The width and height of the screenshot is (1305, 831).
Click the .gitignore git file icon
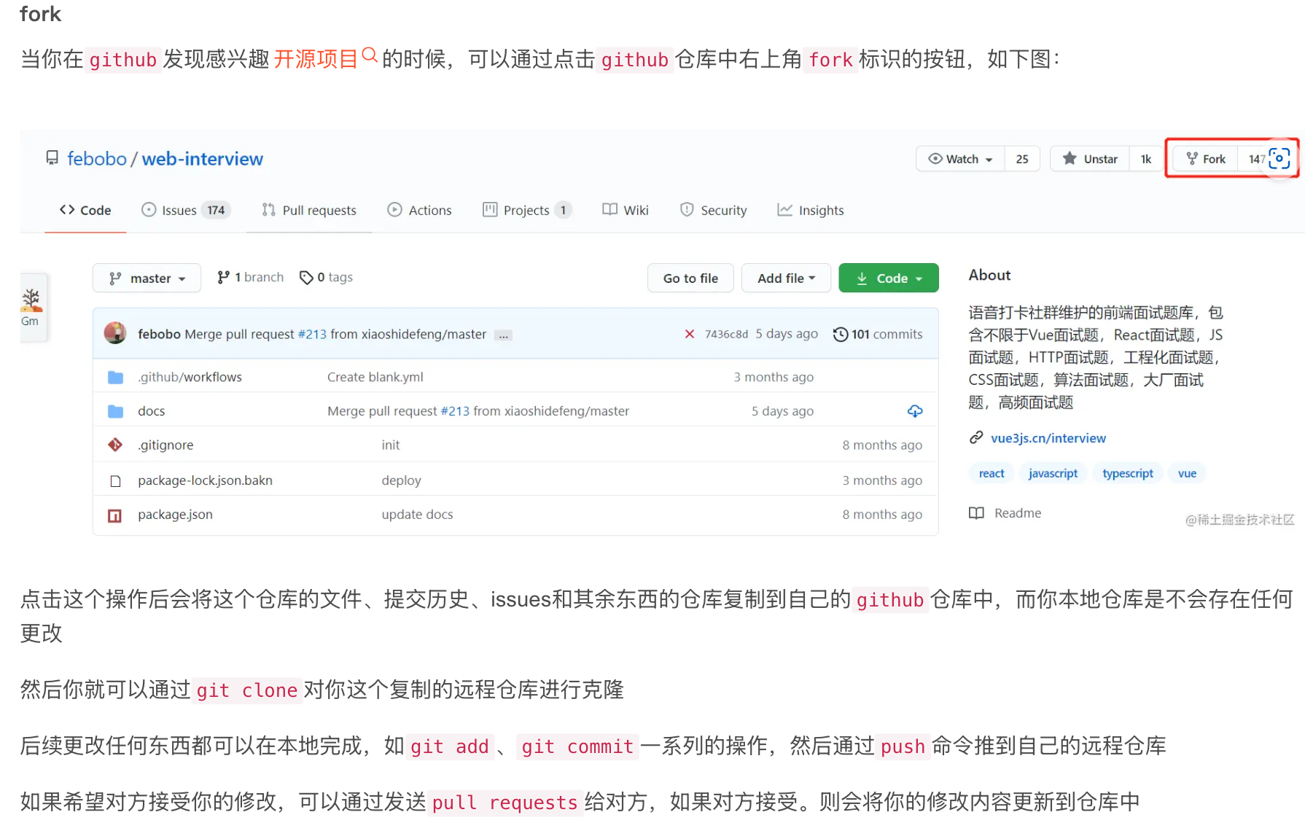point(115,445)
